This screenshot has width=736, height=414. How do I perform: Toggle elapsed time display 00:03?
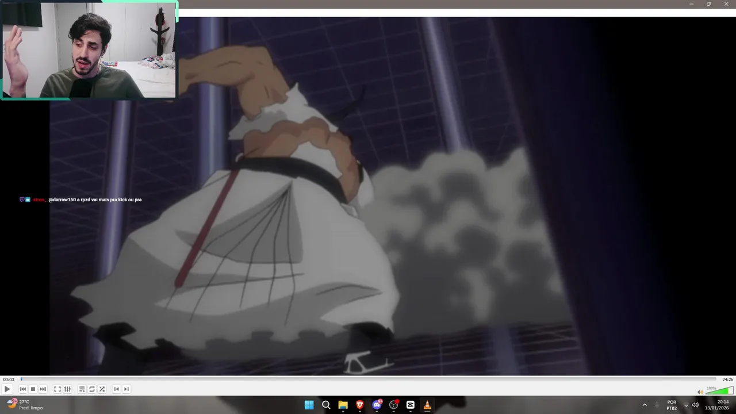(x=8, y=379)
